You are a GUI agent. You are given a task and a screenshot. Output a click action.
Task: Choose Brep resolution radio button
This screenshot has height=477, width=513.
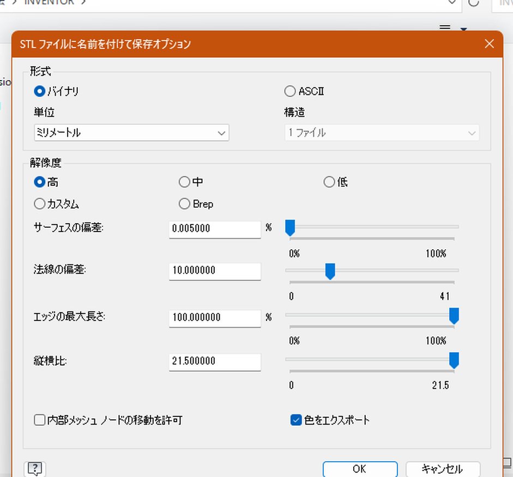pos(184,204)
